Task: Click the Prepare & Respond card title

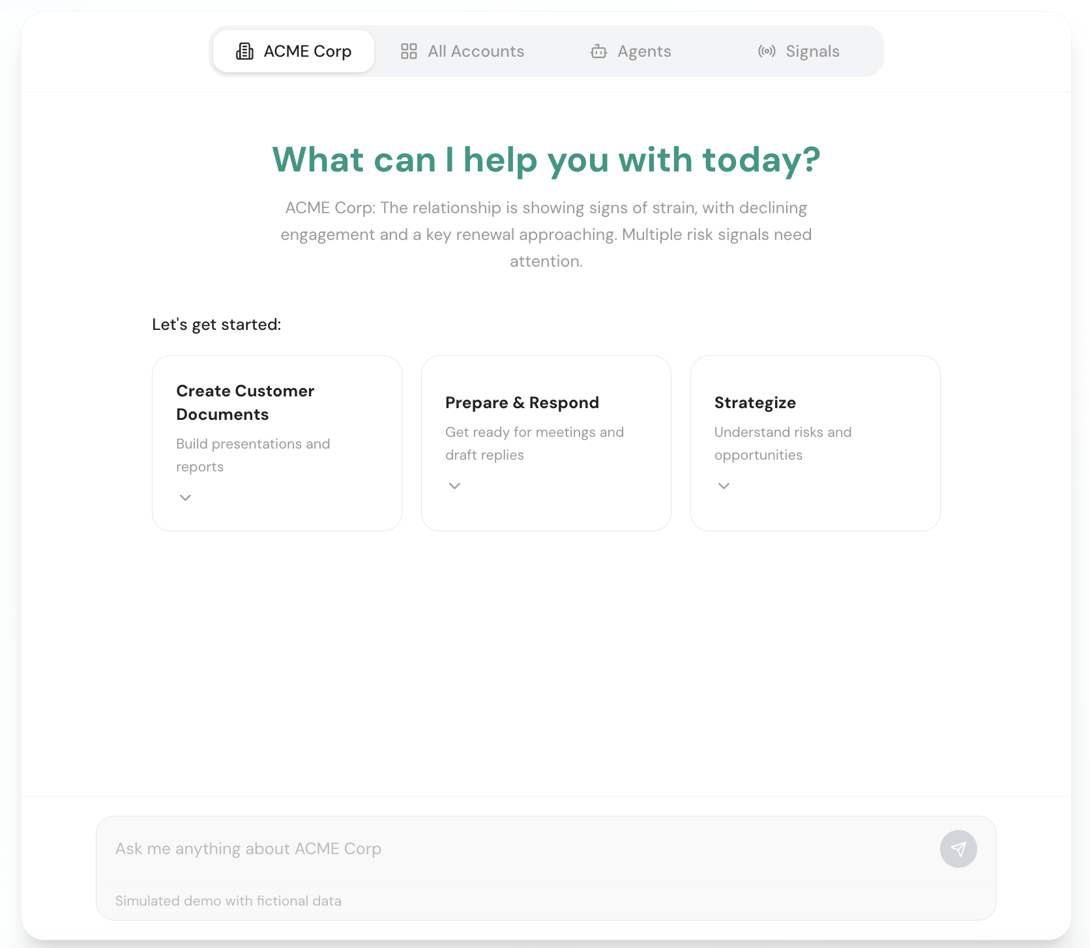Action: [x=522, y=403]
